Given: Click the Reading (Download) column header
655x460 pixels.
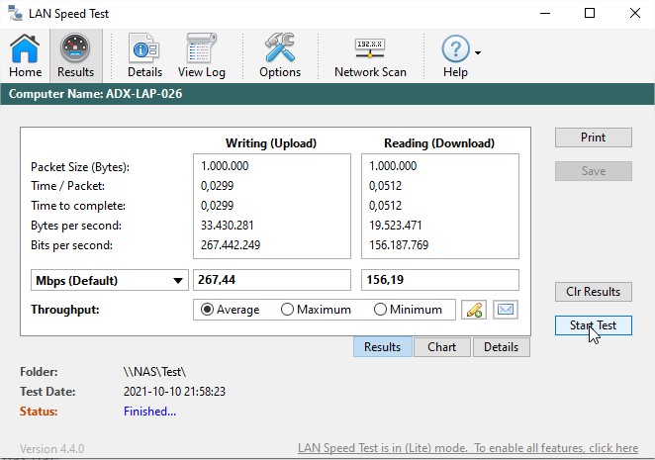Looking at the screenshot, I should coord(439,143).
